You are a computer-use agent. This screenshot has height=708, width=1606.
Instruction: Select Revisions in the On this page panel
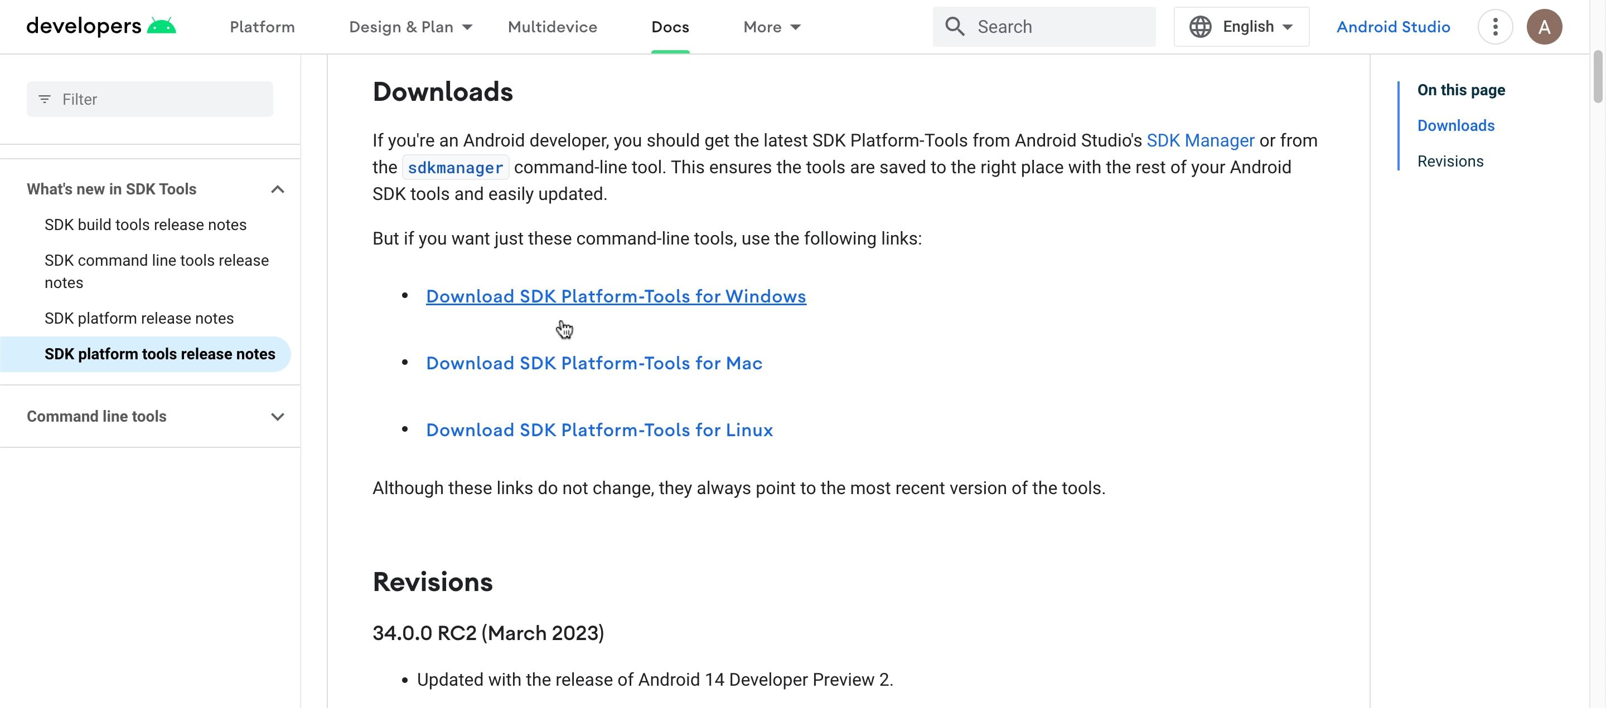(1451, 160)
